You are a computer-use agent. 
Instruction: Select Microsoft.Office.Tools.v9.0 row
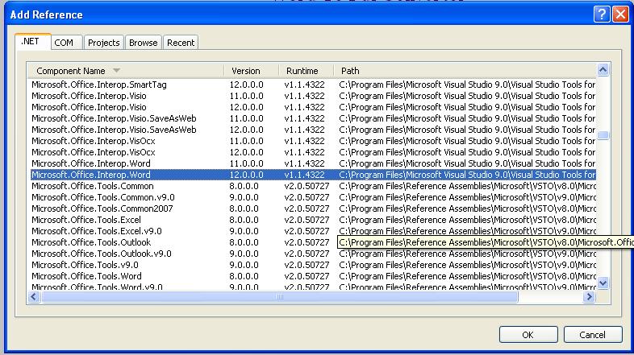312,265
